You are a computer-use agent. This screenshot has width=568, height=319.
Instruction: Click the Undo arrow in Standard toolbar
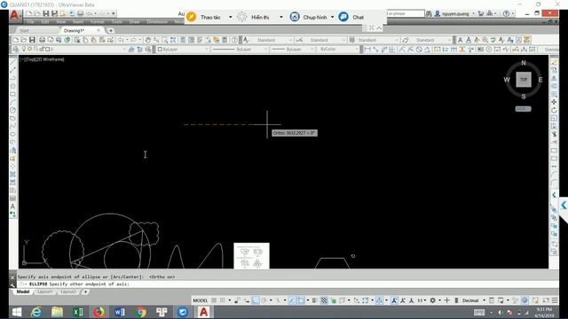(121, 40)
